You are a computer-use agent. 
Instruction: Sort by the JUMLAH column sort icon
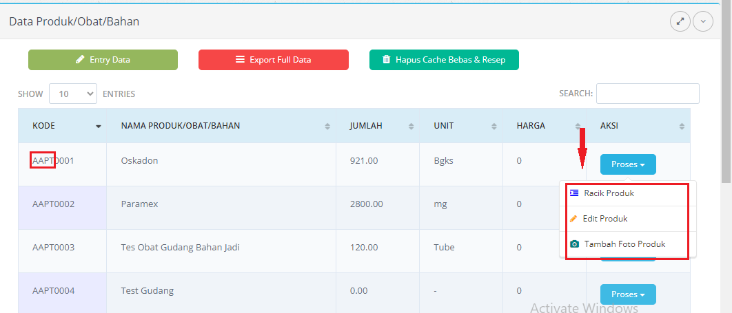[x=411, y=127]
